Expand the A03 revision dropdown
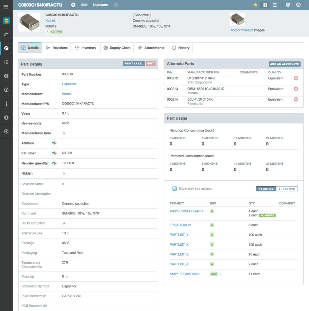309x311 pixels. click(221, 274)
